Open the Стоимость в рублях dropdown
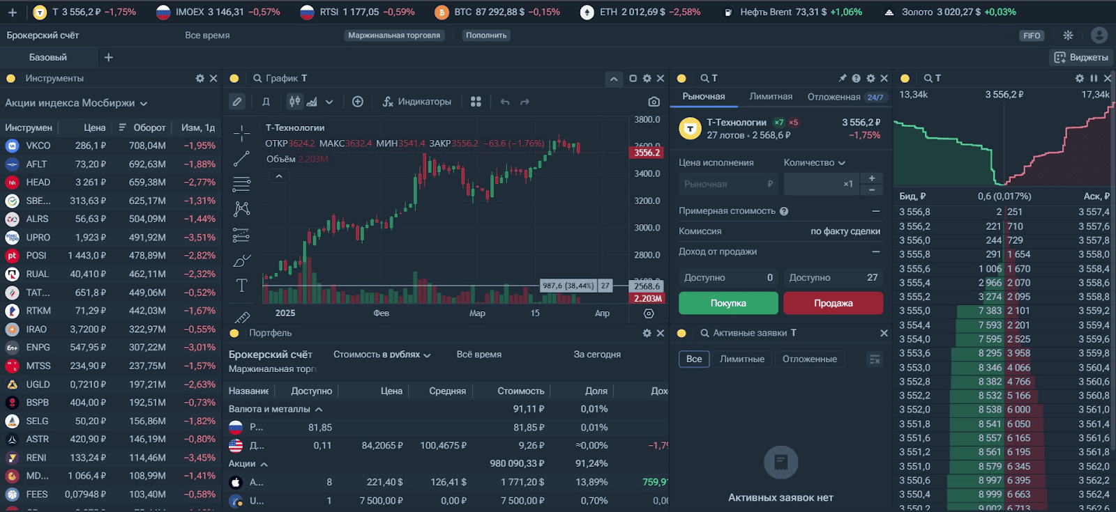 pos(382,355)
